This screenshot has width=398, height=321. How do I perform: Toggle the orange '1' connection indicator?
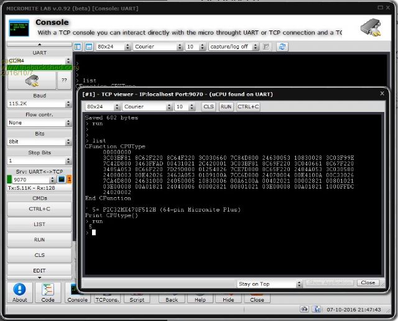pos(69,180)
